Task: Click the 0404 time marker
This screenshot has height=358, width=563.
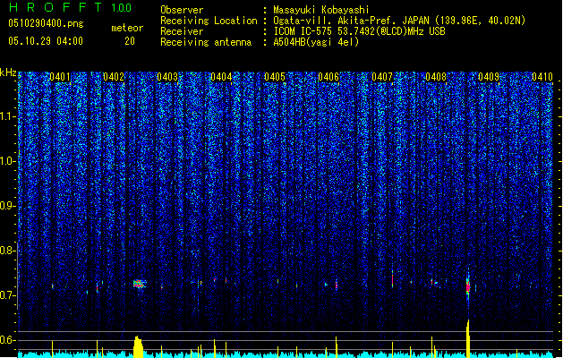Action: [221, 77]
